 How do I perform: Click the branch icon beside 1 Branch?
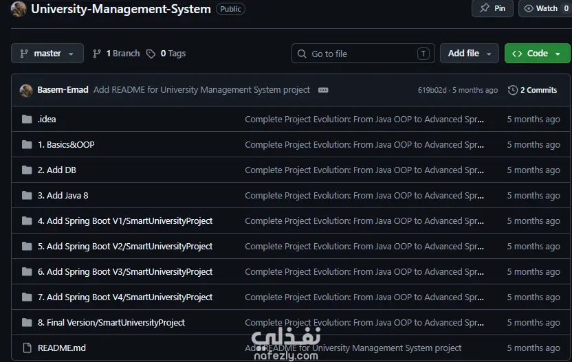(97, 54)
